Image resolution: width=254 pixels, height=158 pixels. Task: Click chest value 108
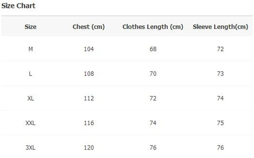[89, 74]
